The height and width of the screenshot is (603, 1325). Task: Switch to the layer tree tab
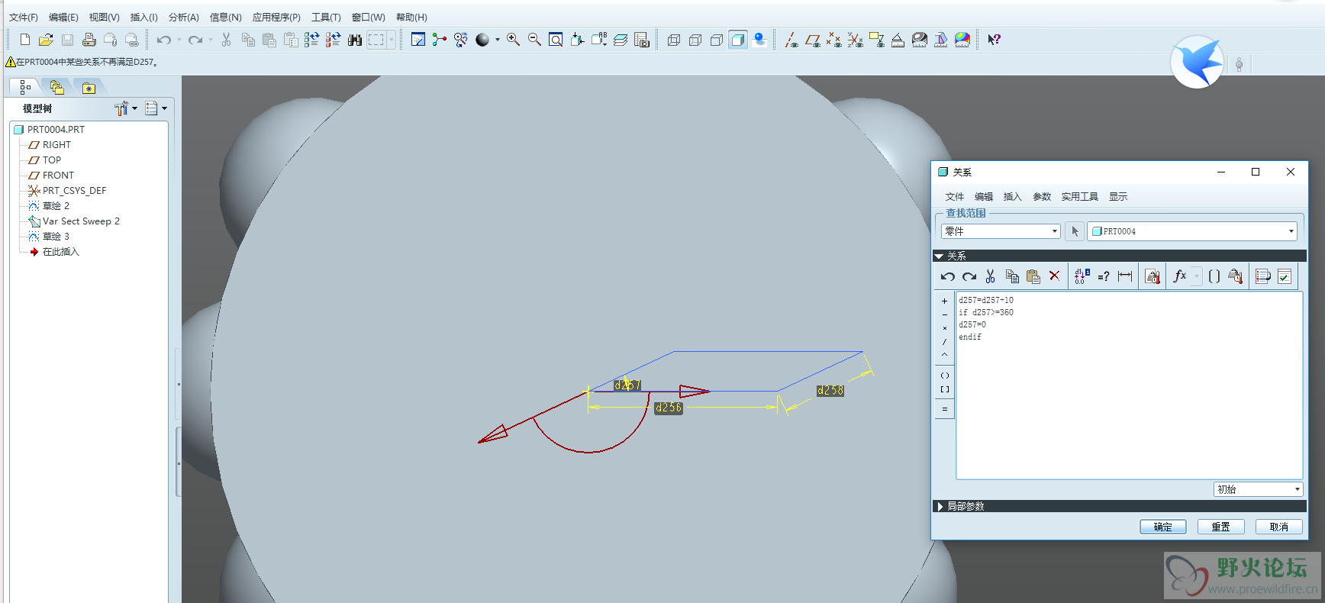[x=56, y=88]
